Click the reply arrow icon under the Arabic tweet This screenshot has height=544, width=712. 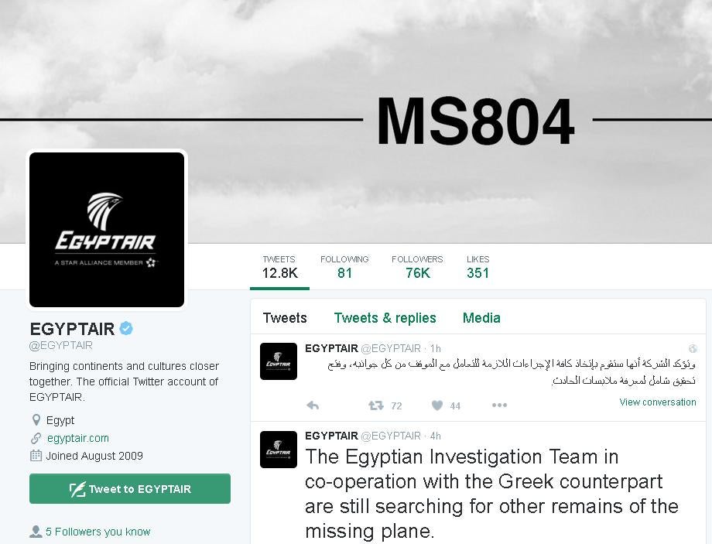pyautogui.click(x=313, y=405)
